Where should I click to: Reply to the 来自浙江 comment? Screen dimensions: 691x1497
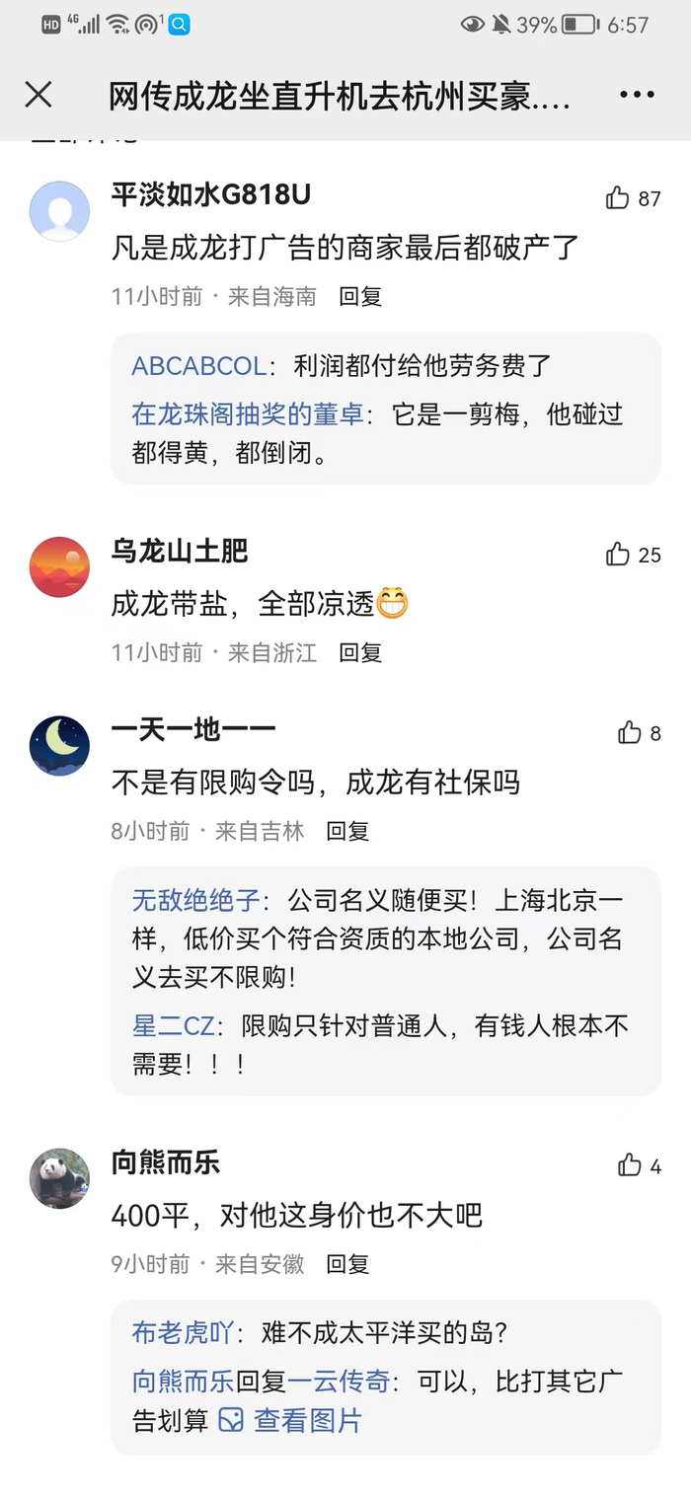click(360, 652)
